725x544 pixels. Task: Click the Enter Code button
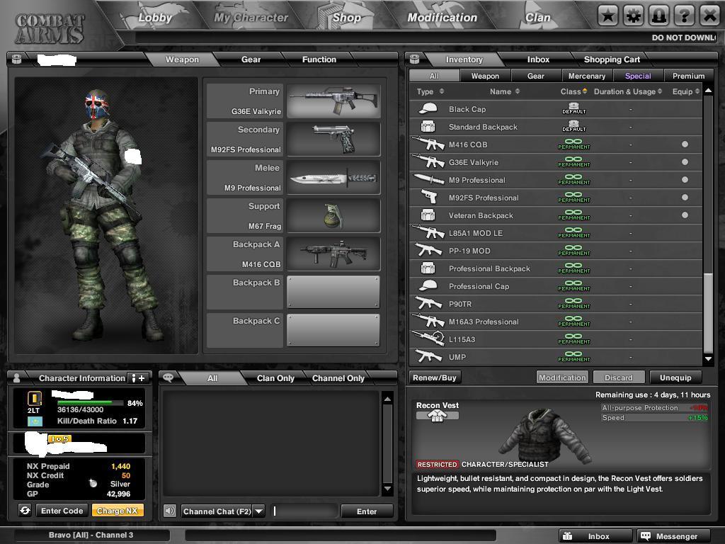(62, 511)
